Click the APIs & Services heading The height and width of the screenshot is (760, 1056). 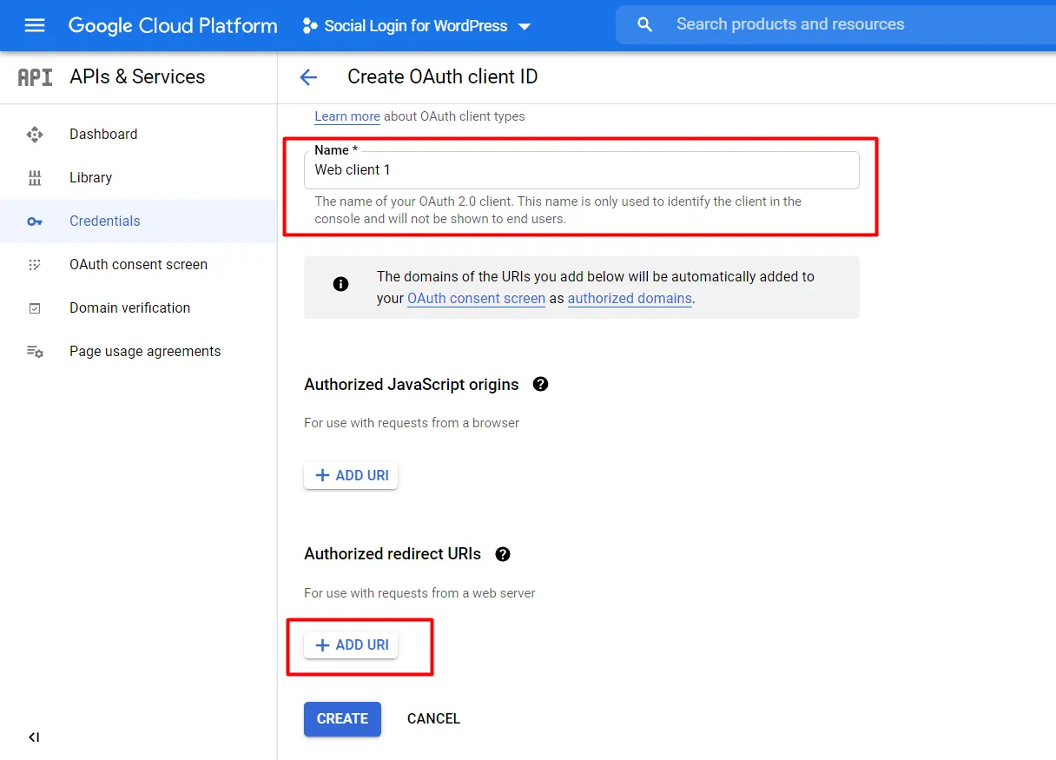pyautogui.click(x=137, y=76)
